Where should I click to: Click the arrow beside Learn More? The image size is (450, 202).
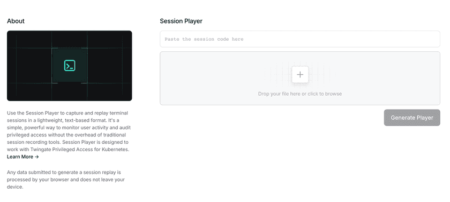click(36, 157)
